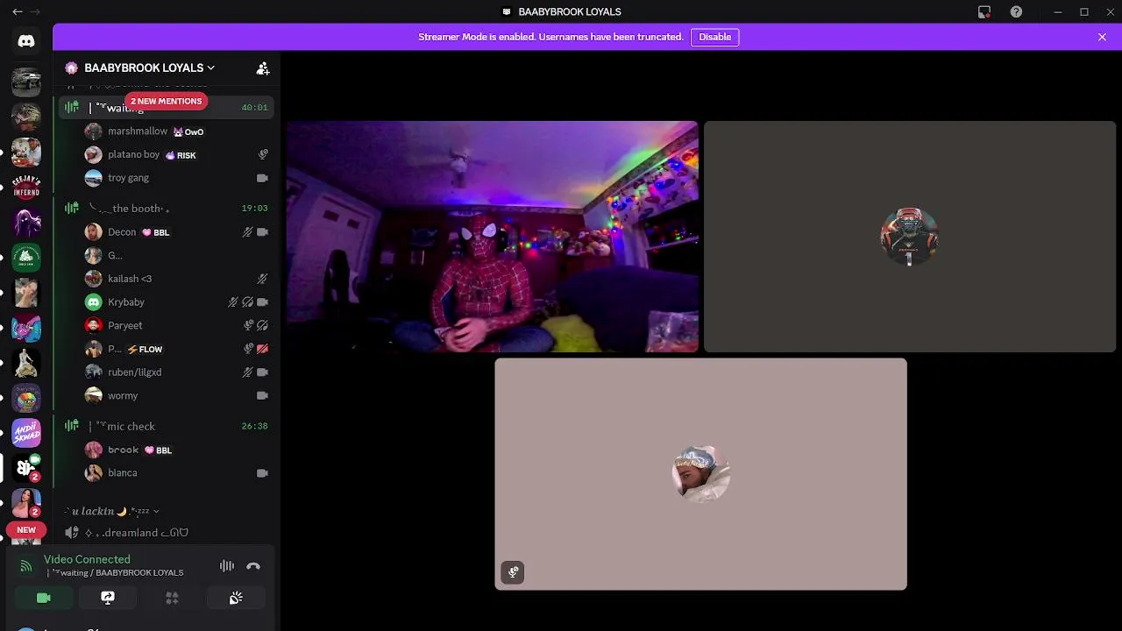
Task: Join the mic check voice channel
Action: [x=167, y=426]
